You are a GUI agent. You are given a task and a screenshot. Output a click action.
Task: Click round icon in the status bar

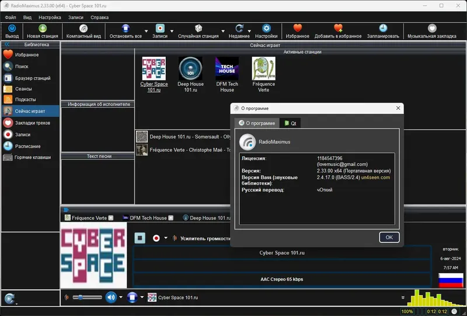(x=454, y=311)
